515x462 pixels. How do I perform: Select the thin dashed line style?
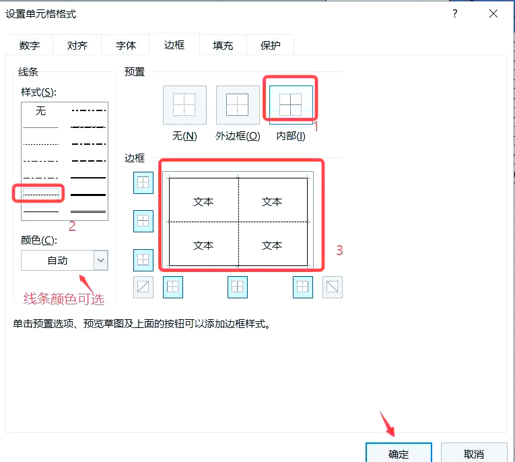click(x=40, y=195)
